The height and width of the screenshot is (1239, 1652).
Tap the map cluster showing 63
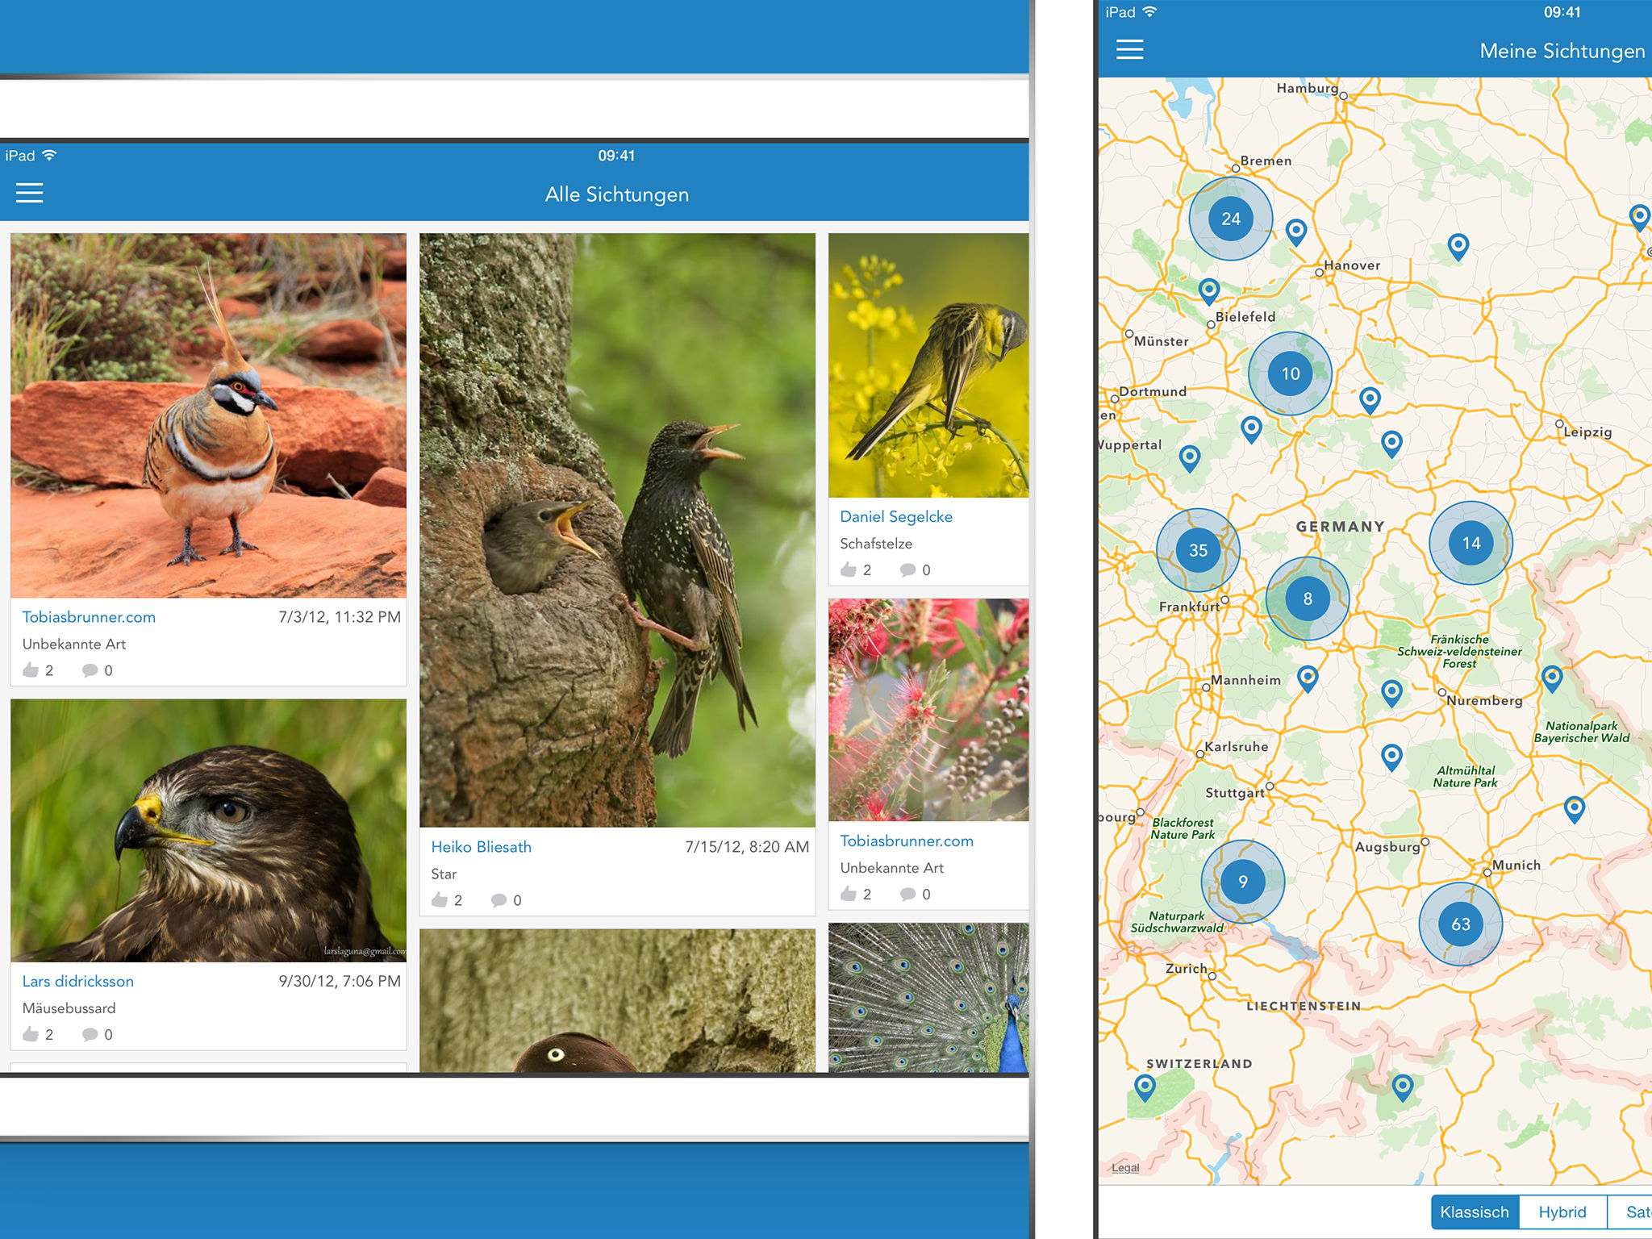(1460, 924)
